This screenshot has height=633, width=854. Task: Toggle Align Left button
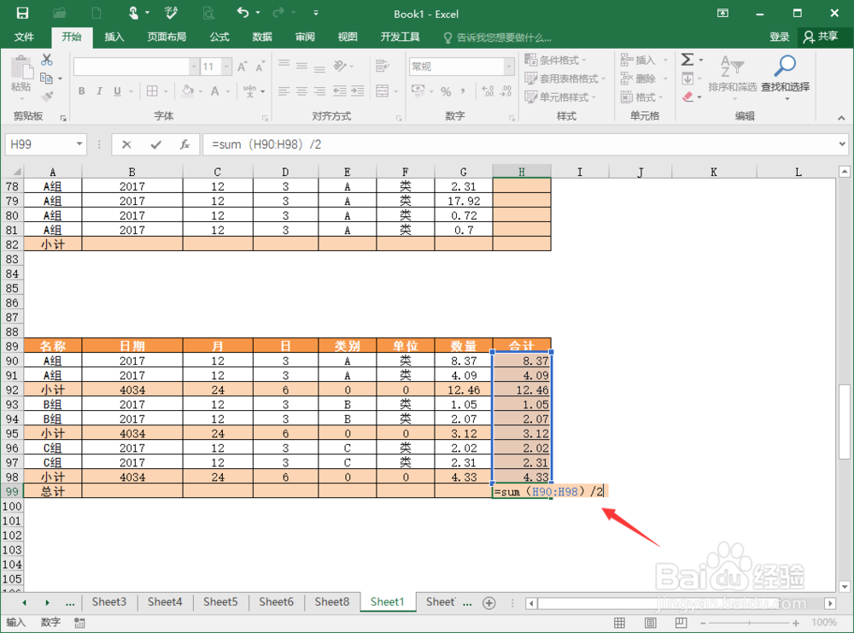[284, 91]
